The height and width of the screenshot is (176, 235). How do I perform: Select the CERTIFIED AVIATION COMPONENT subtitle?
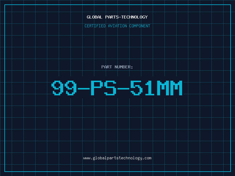[x=117, y=26]
